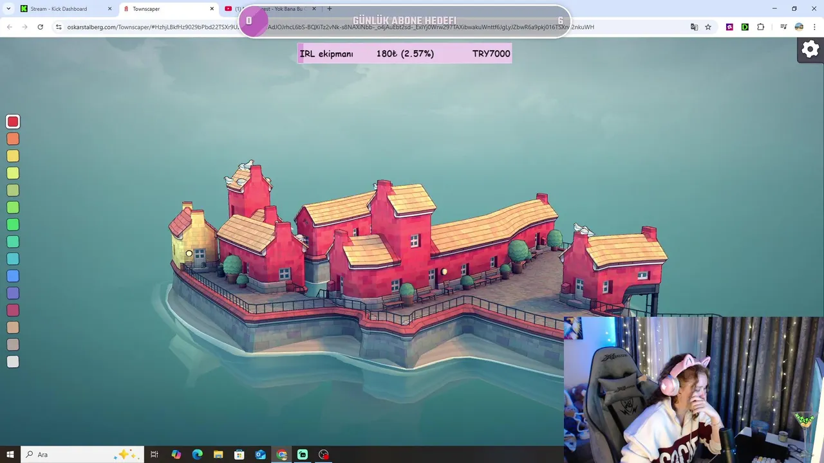The image size is (824, 463).
Task: Open the Townscaper settings gear
Action: 810,49
